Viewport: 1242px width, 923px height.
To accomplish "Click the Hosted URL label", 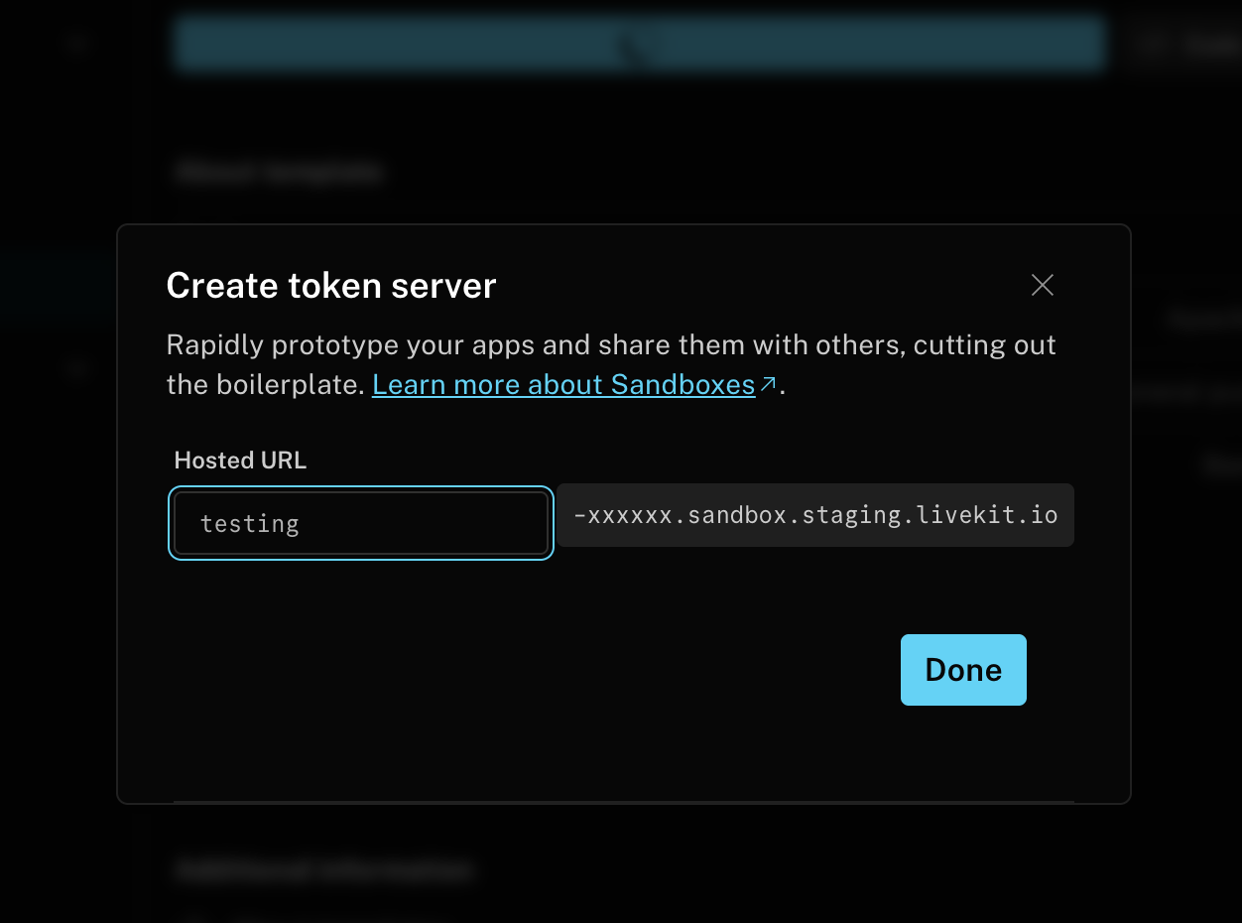I will click(x=240, y=461).
